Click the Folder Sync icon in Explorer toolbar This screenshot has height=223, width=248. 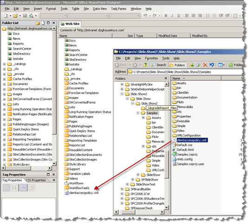point(231,65)
